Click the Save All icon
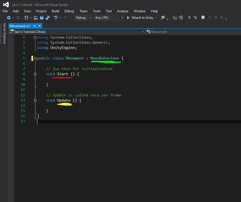The width and height of the screenshot is (241, 202). click(48, 18)
